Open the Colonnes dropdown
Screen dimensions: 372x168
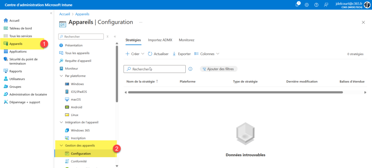[207, 54]
